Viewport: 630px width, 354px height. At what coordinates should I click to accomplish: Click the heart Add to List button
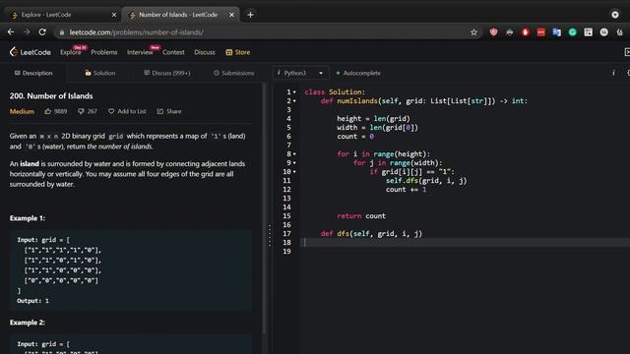127,111
